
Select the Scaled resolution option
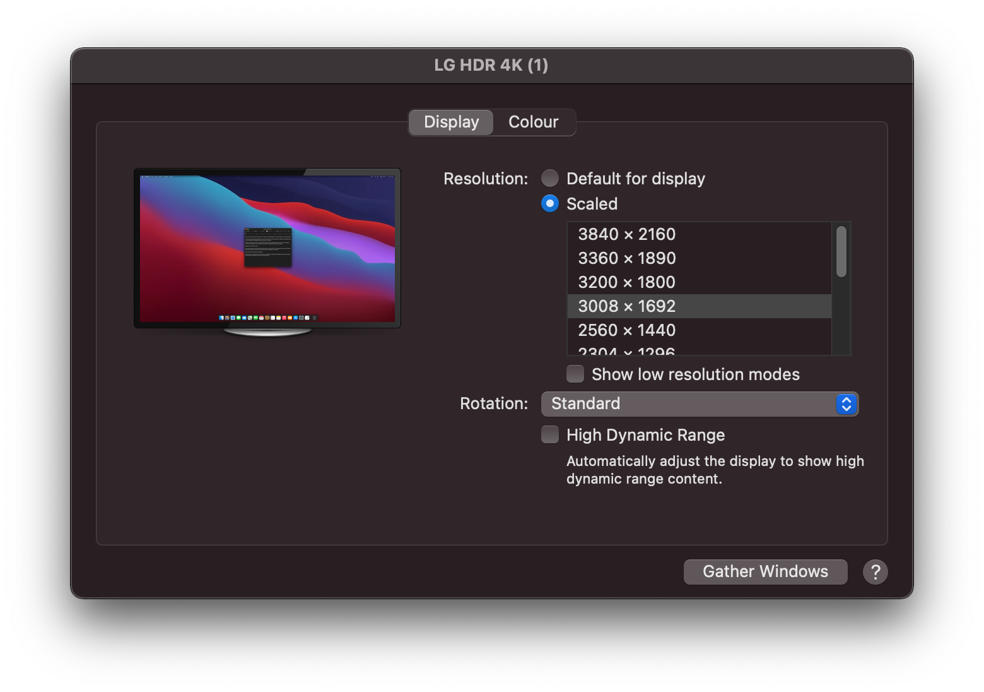coord(549,203)
